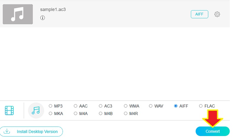The width and height of the screenshot is (237, 139).
Task: Choose MKA format option
Action: coord(51,113)
